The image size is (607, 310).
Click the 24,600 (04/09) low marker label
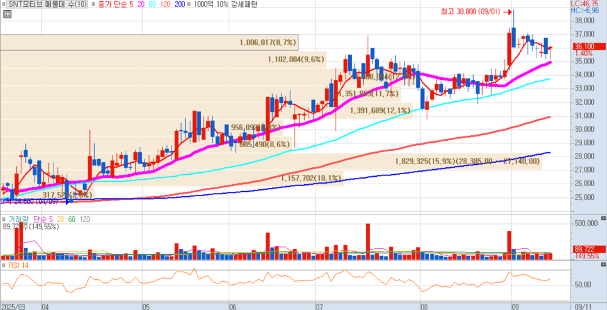(29, 201)
